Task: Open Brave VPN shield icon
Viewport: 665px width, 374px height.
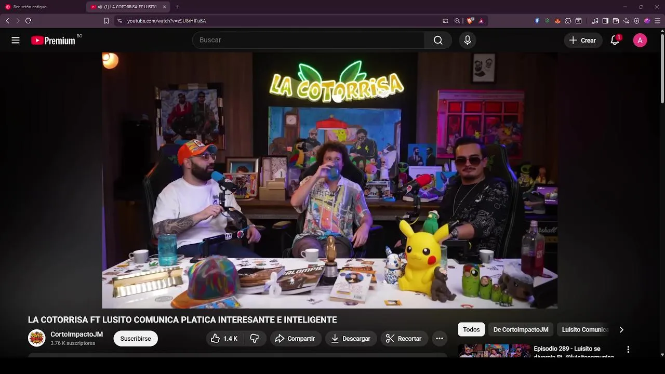Action: tap(636, 21)
